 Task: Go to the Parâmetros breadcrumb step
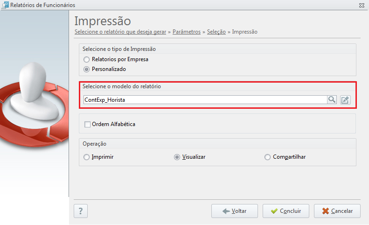(187, 32)
